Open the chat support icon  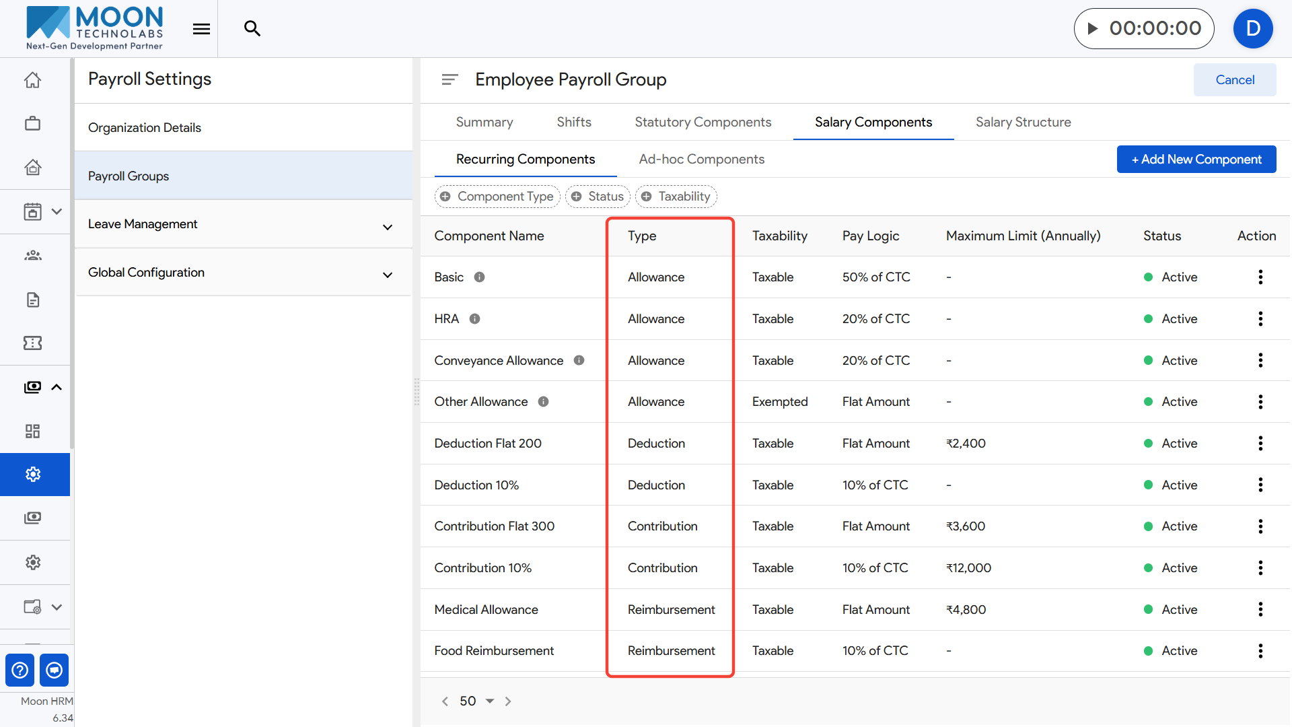55,670
